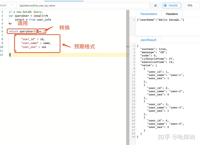
Task: Click '"user_id": 4,' in the result
Action: [158, 121]
